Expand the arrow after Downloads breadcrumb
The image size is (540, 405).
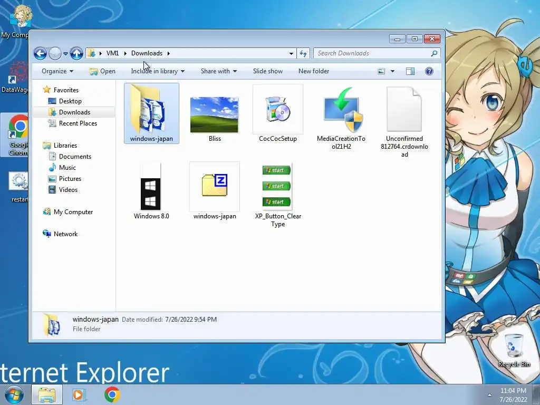(168, 53)
